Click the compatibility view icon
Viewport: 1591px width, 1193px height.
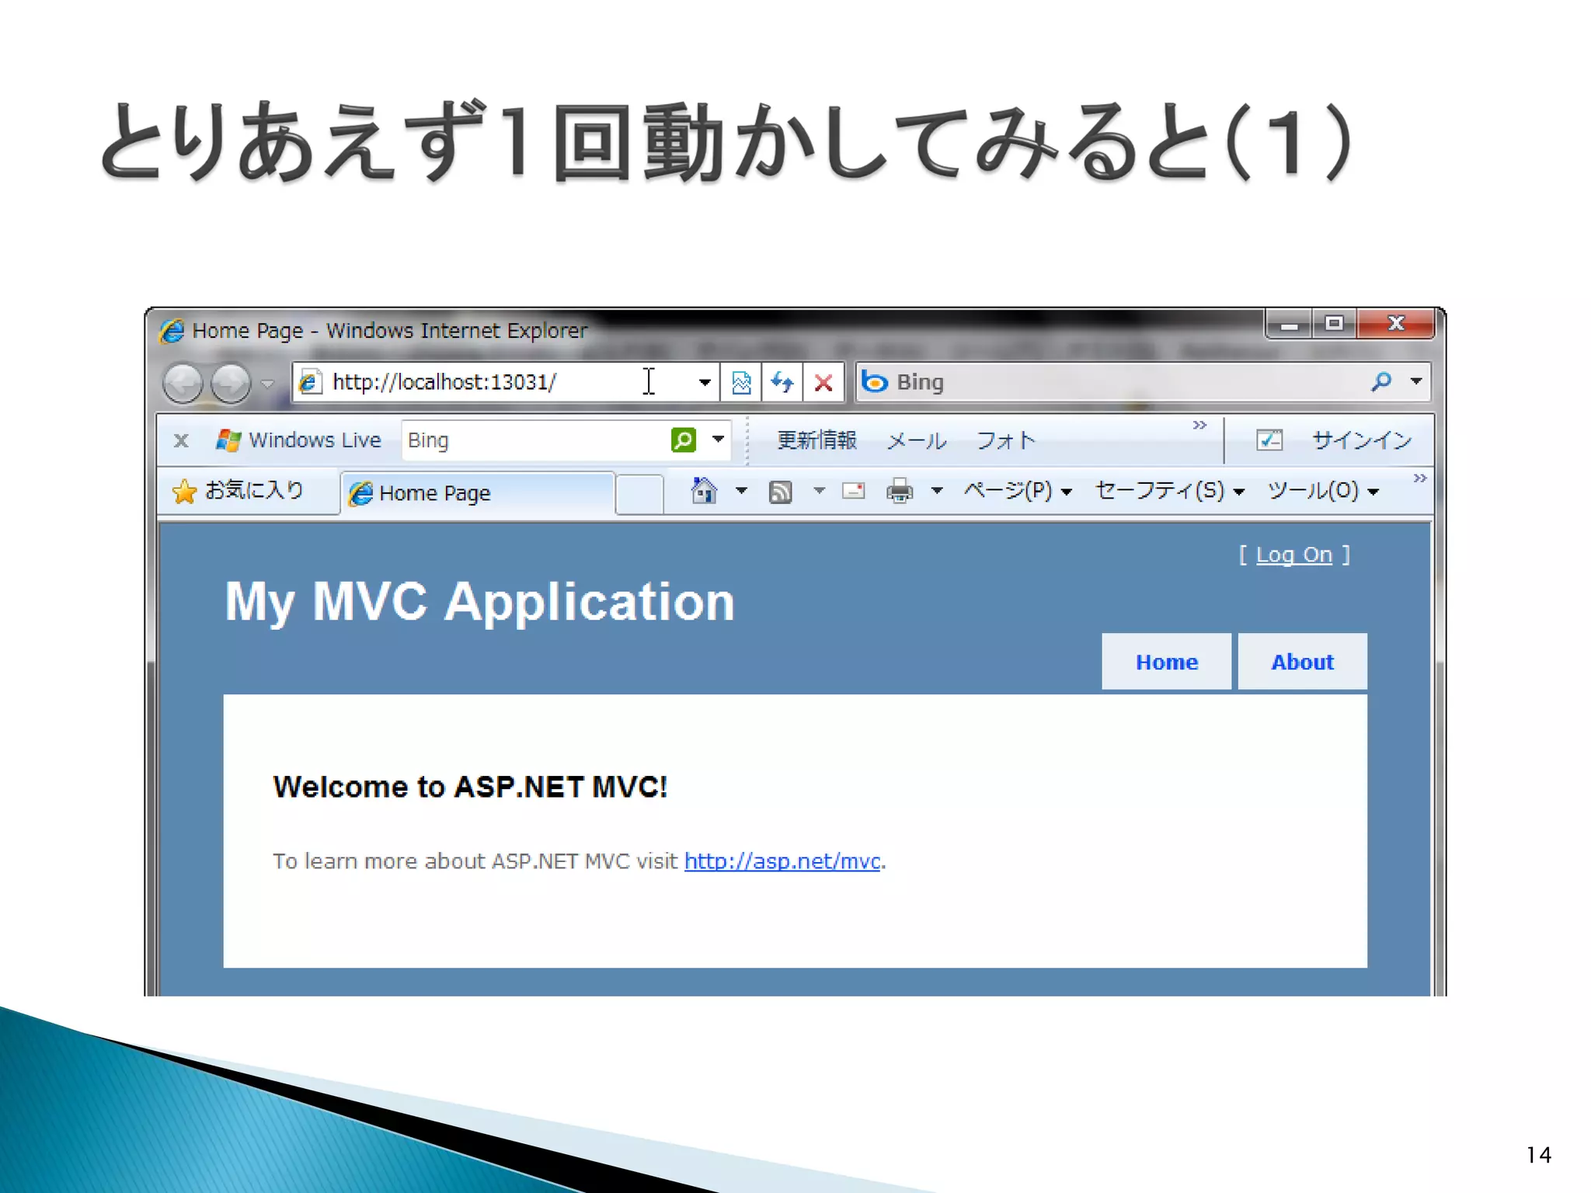tap(740, 382)
